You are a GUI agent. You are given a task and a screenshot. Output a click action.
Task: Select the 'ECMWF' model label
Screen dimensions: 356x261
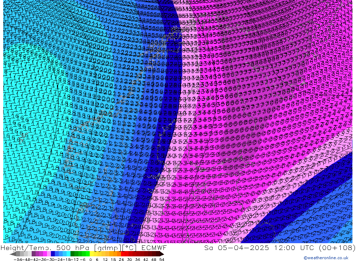pos(154,248)
